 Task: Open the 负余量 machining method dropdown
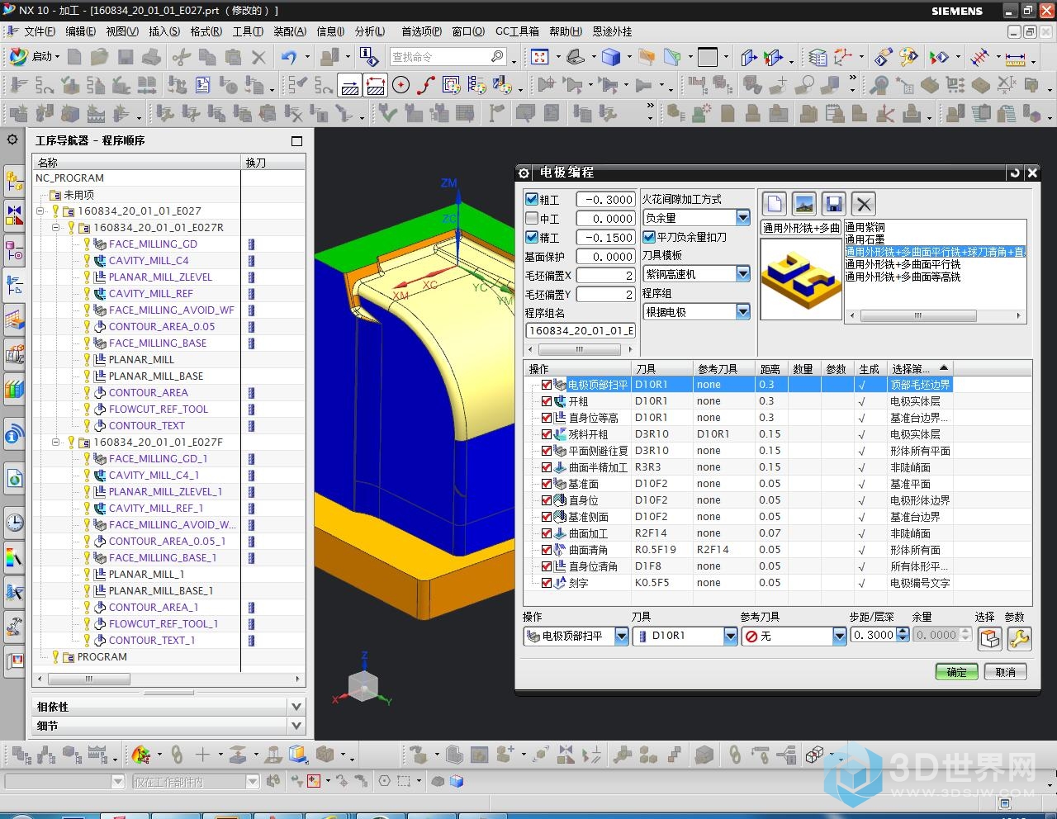(743, 218)
